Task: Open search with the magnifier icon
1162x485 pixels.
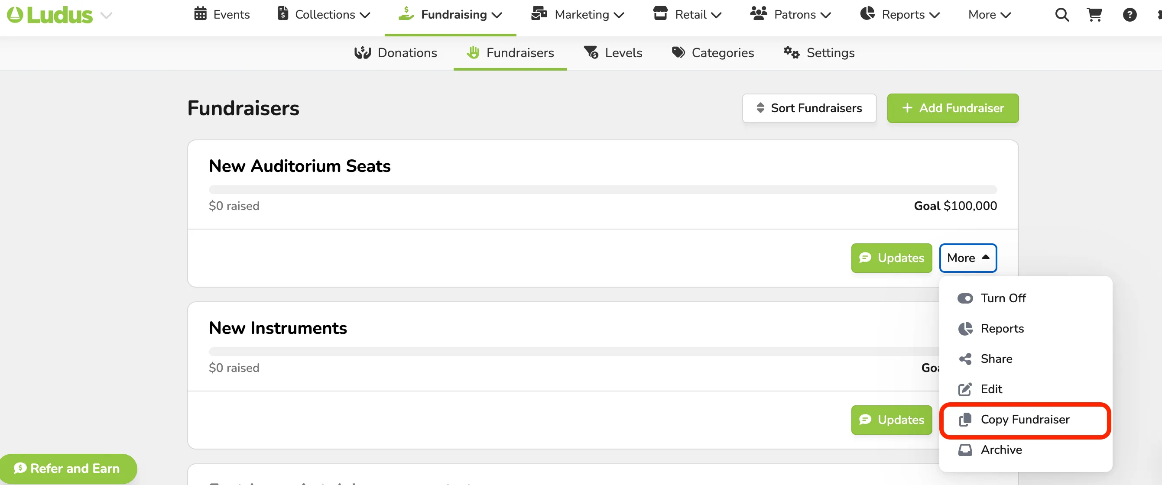Action: tap(1062, 15)
